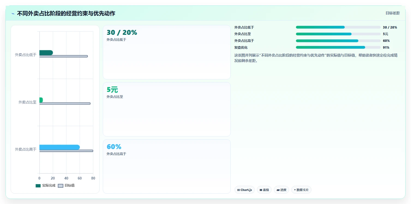Click the 外卖占比高于 y-axis label
The width and height of the screenshot is (411, 204).
click(x=26, y=149)
